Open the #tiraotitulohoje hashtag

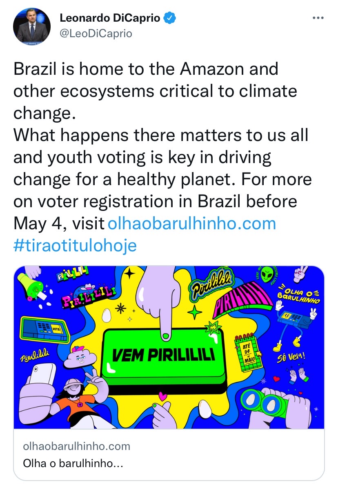coord(75,246)
